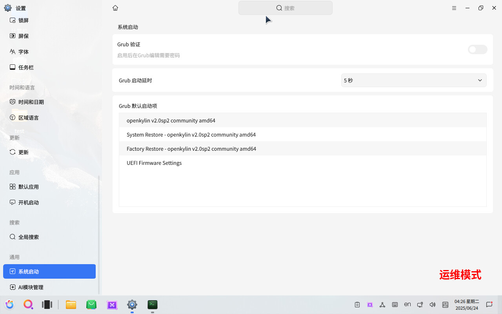Open 默认应用 settings in sidebar
The image size is (502, 314).
pos(49,187)
